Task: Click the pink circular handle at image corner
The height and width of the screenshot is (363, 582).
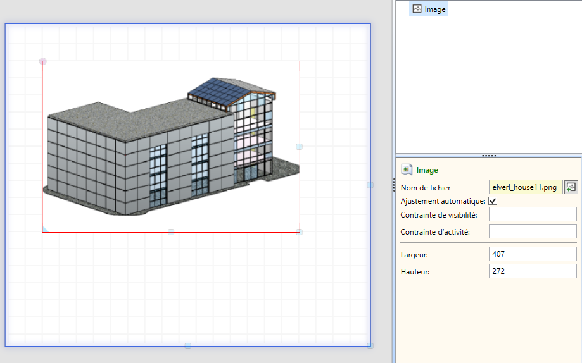Action: click(x=42, y=61)
